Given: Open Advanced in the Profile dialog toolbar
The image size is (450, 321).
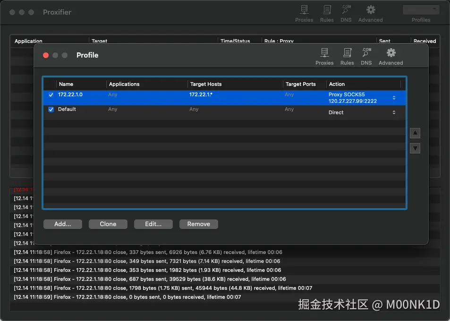Looking at the screenshot, I should tap(391, 57).
